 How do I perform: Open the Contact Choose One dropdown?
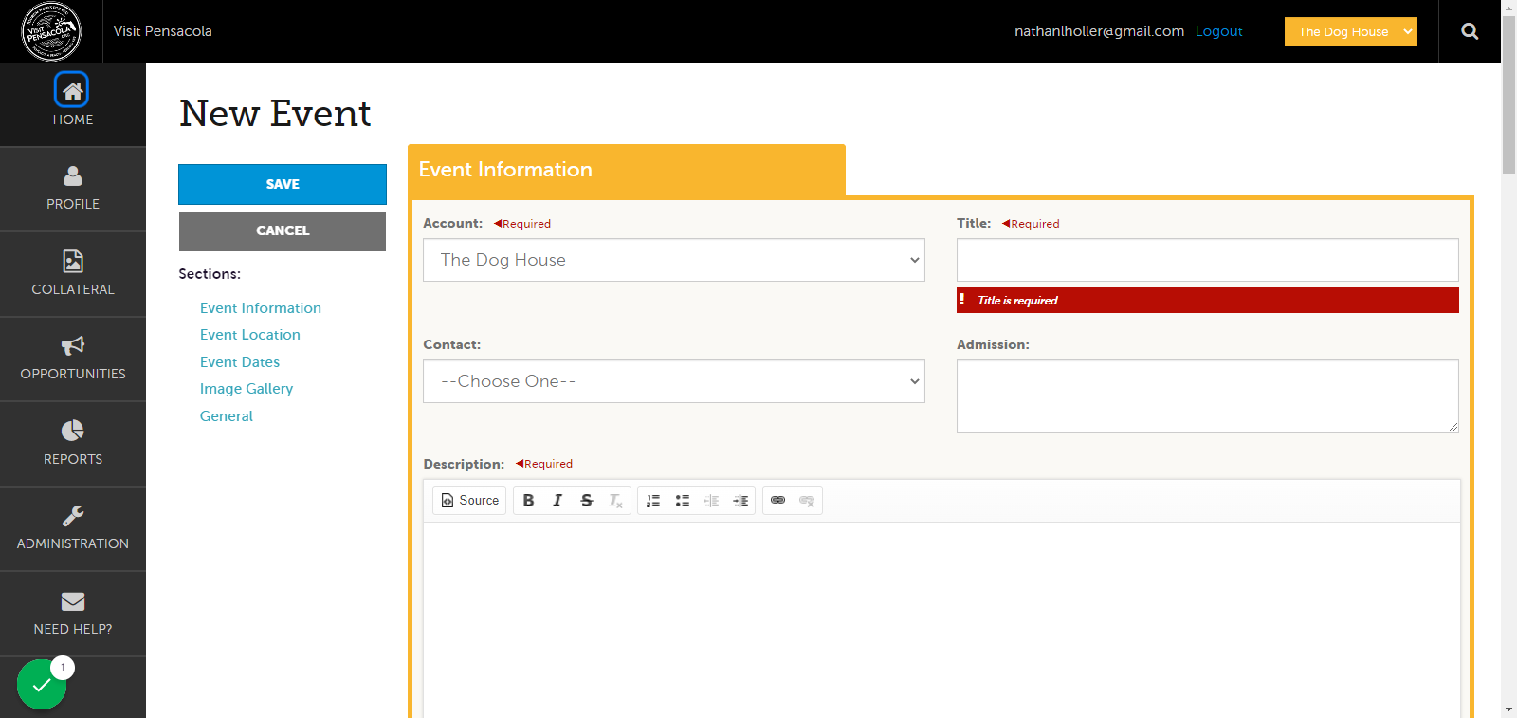click(674, 381)
